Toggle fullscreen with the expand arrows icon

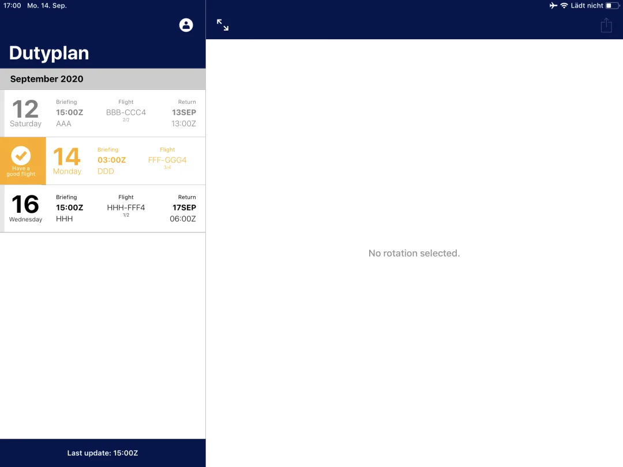pyautogui.click(x=223, y=25)
